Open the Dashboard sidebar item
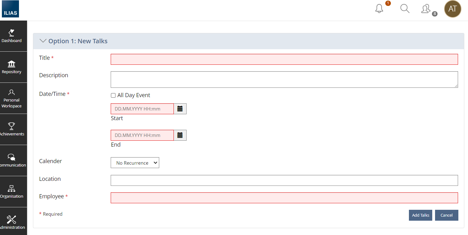This screenshot has width=468, height=235. 12,36
